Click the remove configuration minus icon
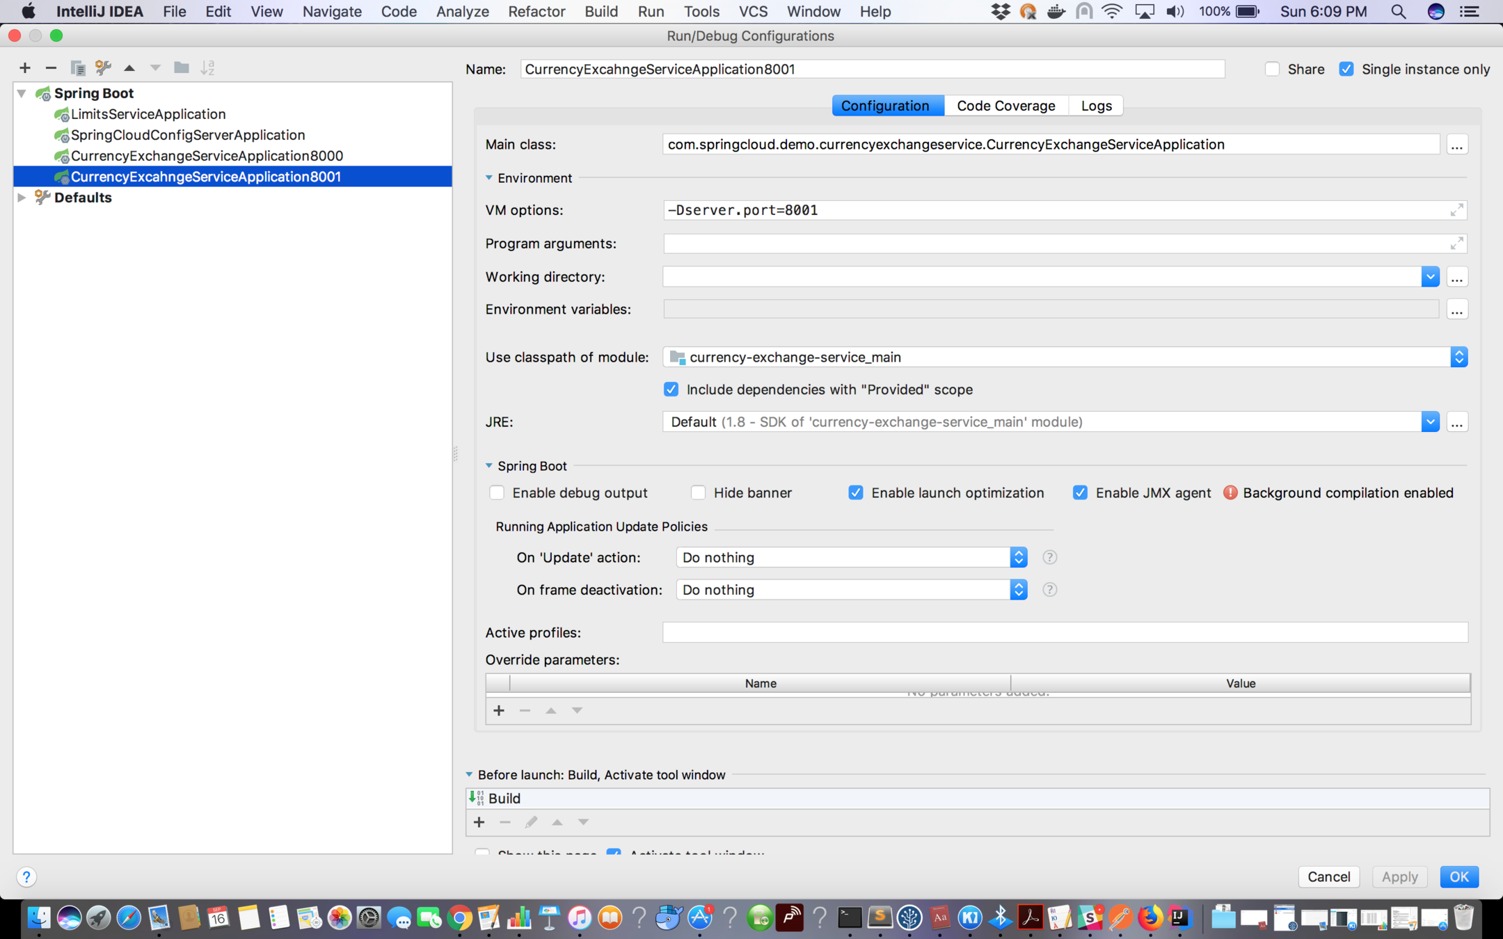Image resolution: width=1503 pixels, height=939 pixels. coord(51,67)
